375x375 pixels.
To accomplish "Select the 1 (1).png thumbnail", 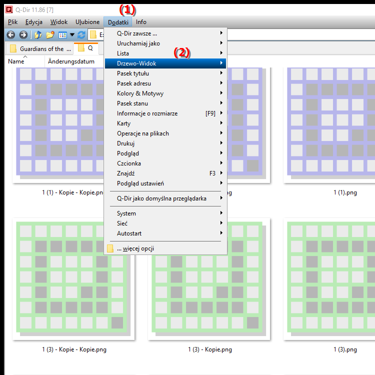I will (325, 125).
